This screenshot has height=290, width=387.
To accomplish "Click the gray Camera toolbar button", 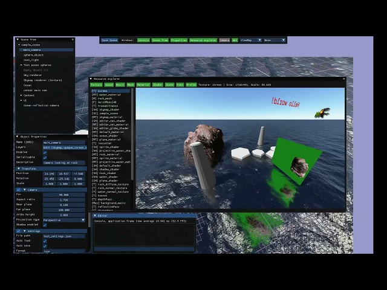I will point(224,40).
